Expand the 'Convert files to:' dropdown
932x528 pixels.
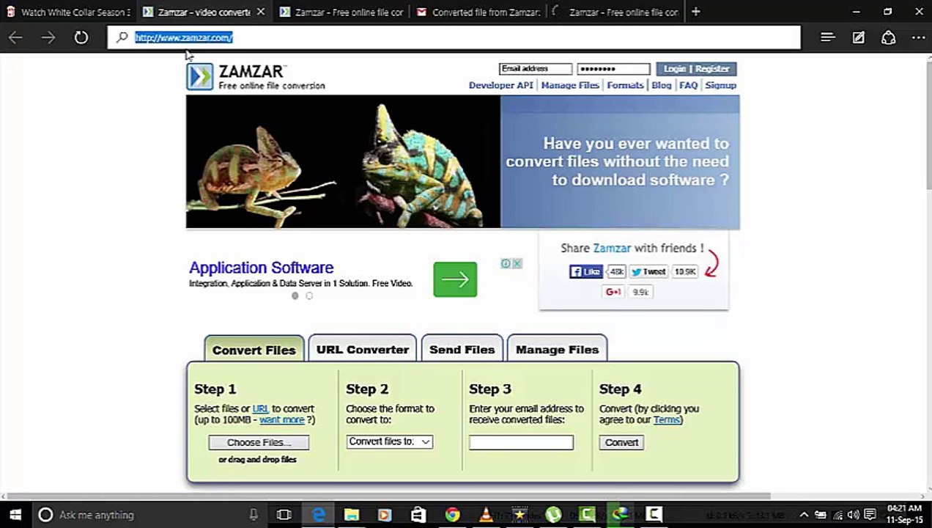click(389, 441)
